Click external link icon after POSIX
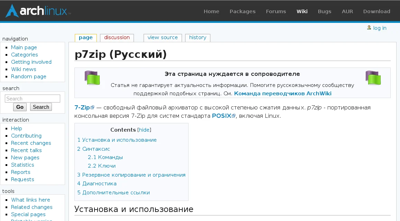The width and height of the screenshot is (400, 221). 234,116
